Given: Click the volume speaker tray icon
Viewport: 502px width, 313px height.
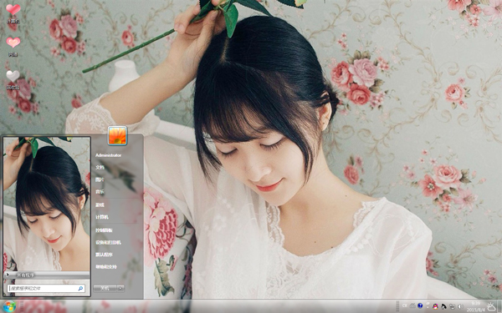Looking at the screenshot, I should click(460, 306).
